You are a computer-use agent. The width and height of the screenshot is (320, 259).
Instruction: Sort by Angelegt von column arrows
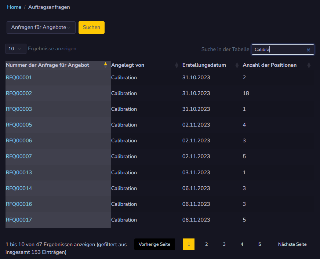click(177, 65)
